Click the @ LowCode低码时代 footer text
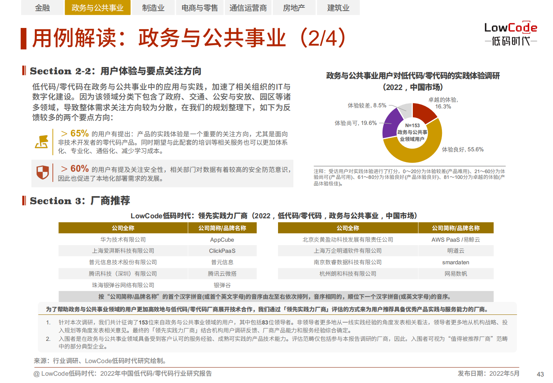Screen dimensions: 553x383 (x=123, y=373)
